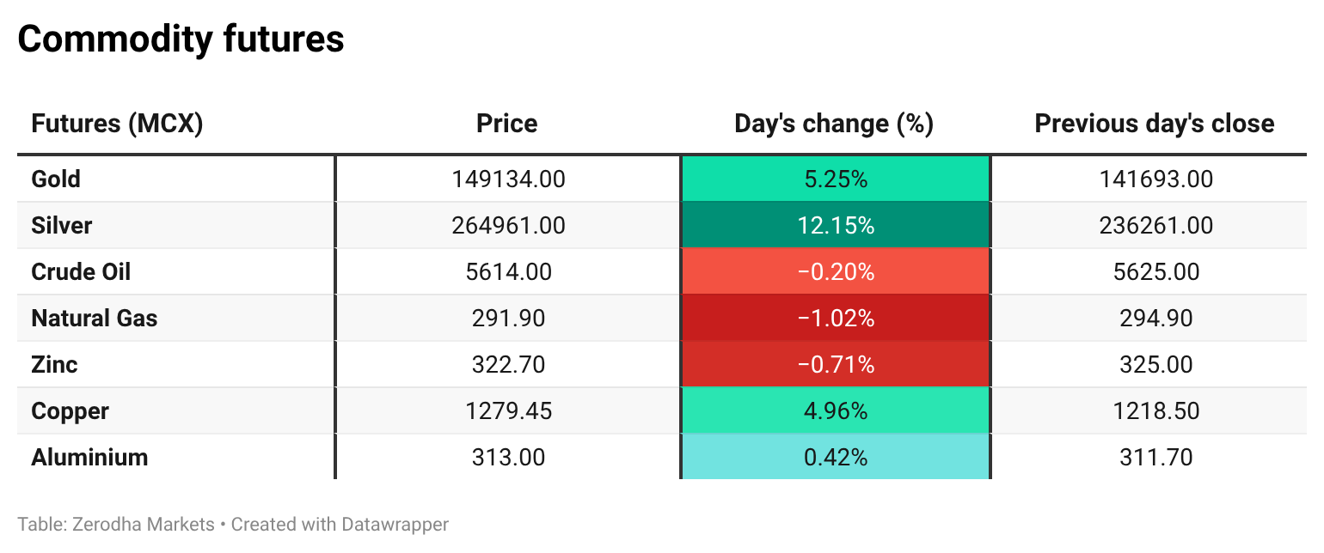Select Crude Oil's red -0.20% cell

tap(835, 272)
